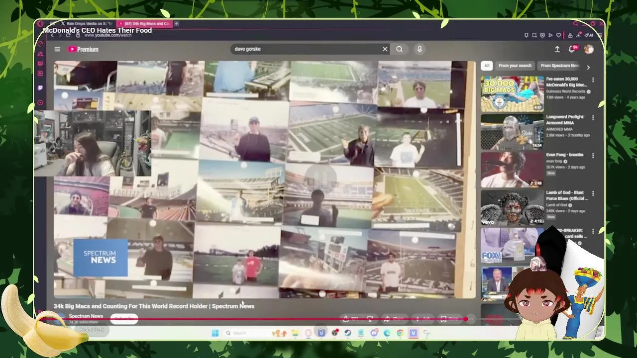This screenshot has height=358, width=637.
Task: Open the Edge taskbar icon
Action: pyautogui.click(x=387, y=333)
